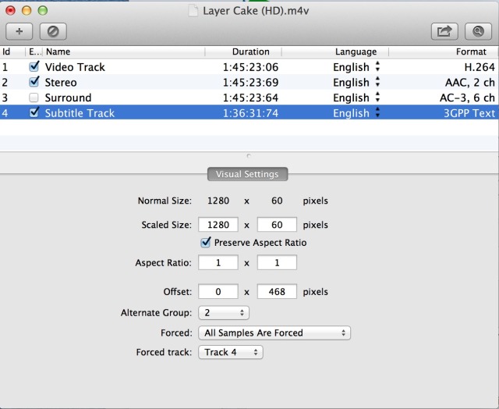
Task: Click the Layer Cake (HD).m4v window title
Action: point(256,11)
